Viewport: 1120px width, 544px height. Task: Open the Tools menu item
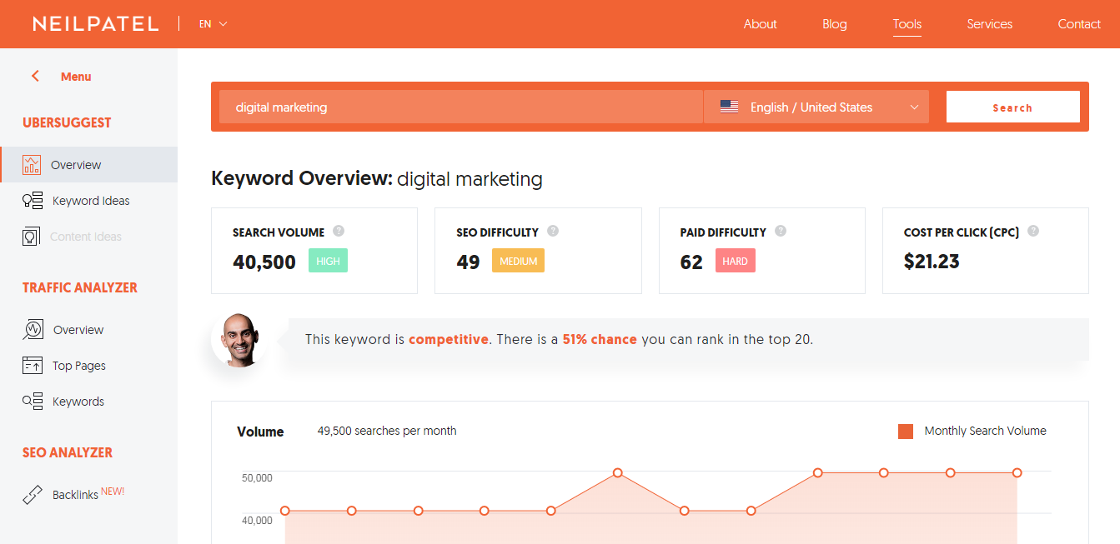(x=907, y=24)
